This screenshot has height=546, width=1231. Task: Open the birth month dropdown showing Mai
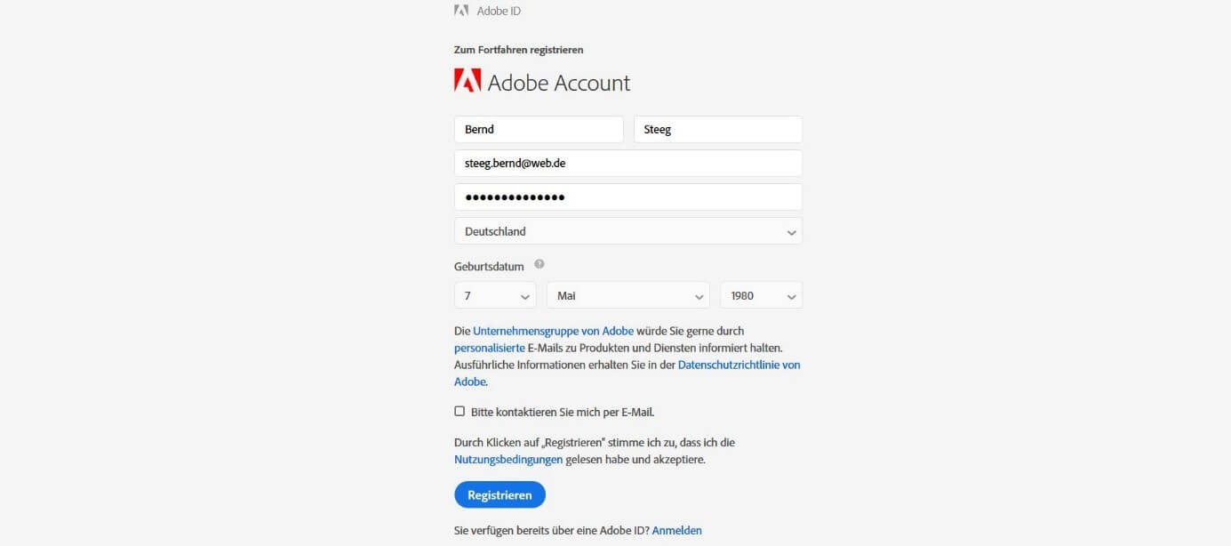[x=628, y=295]
